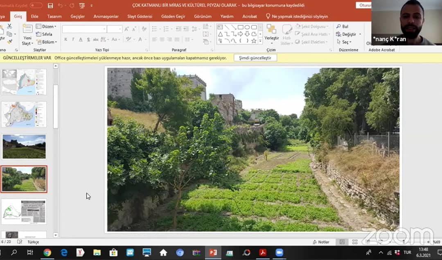This screenshot has height=260, width=442.
Task: Clear all formatting icon in Yazı Tipi group
Action: click(144, 29)
